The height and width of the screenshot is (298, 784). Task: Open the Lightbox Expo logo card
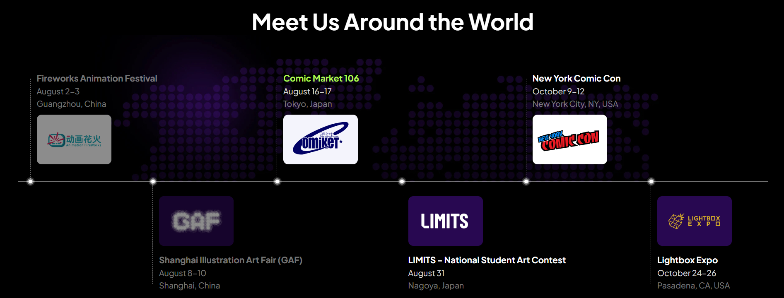pos(695,221)
